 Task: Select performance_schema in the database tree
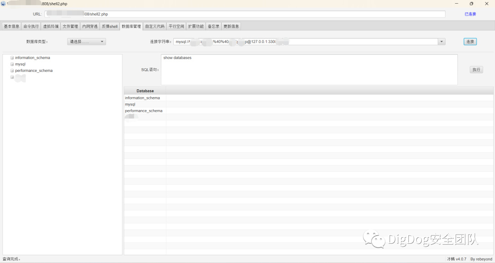coord(34,71)
